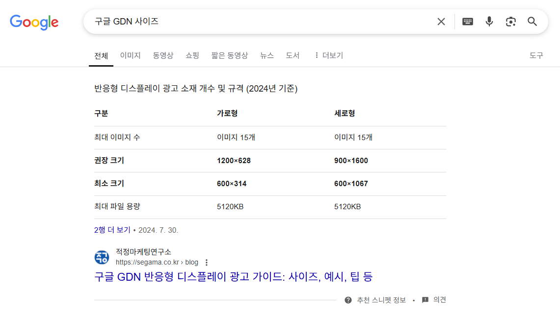The image size is (560, 315).
Task: Open 추천 스니펫 정보
Action: pyautogui.click(x=381, y=300)
